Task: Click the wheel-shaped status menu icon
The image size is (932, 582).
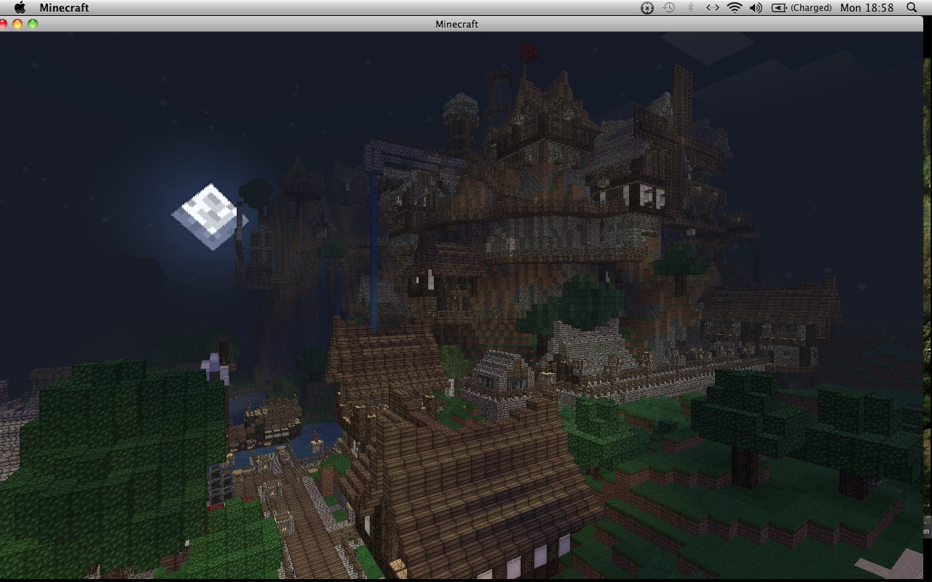Action: [647, 7]
